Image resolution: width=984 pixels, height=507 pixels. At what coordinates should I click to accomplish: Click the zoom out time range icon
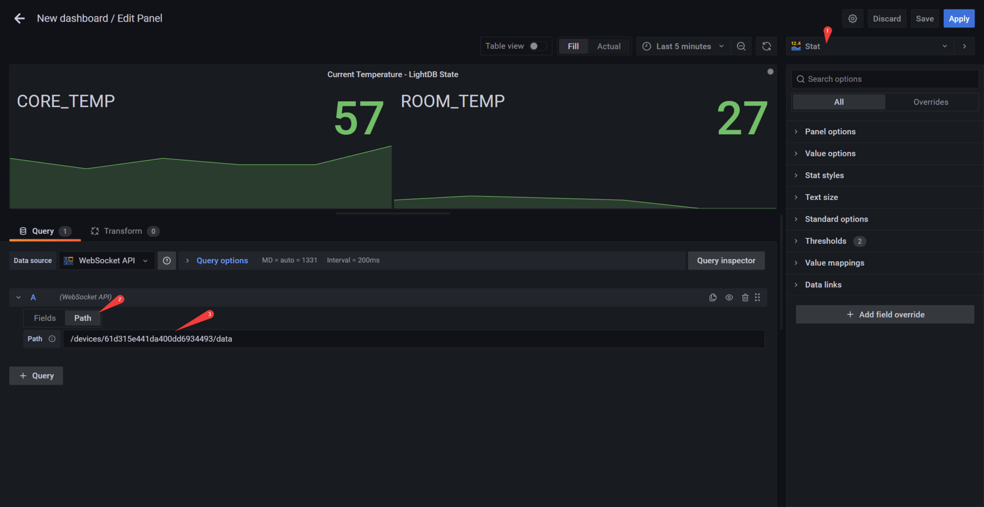tap(741, 46)
